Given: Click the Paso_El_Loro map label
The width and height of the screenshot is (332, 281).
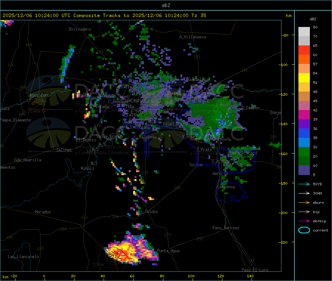Looking at the screenshot, I should pyautogui.click(x=255, y=270).
